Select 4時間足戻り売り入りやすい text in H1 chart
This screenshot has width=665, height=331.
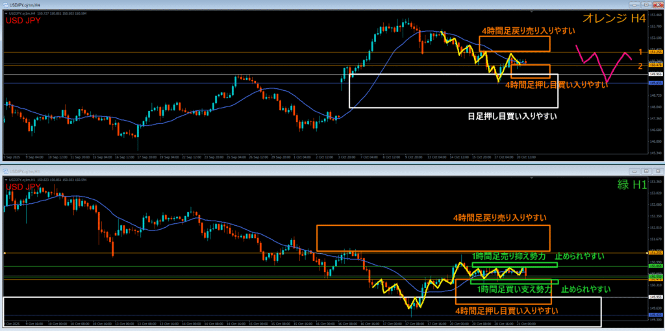(x=499, y=218)
